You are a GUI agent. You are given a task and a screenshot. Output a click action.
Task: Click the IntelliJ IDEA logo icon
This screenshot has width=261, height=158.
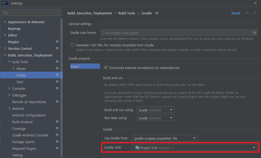pyautogui.click(x=6, y=3)
